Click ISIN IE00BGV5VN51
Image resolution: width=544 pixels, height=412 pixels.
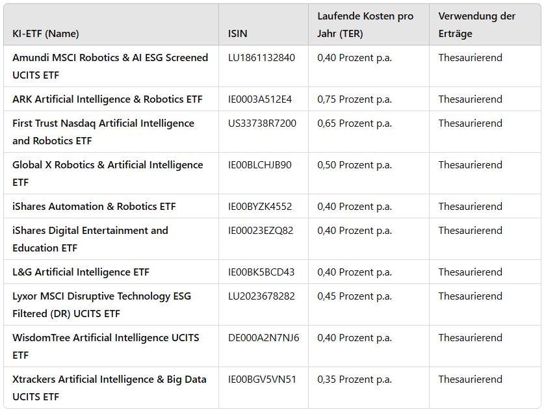[262, 380]
